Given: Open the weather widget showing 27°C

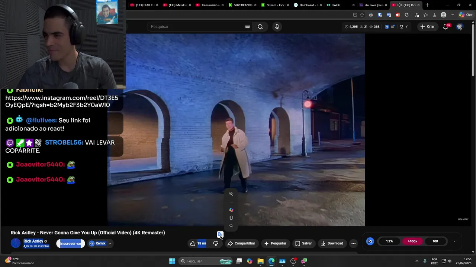Looking at the screenshot, I should (19, 261).
